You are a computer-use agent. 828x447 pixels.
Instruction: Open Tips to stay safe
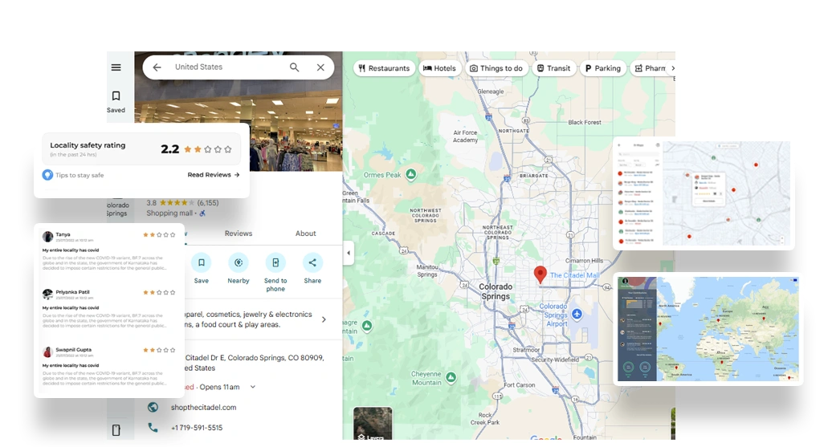pos(73,175)
